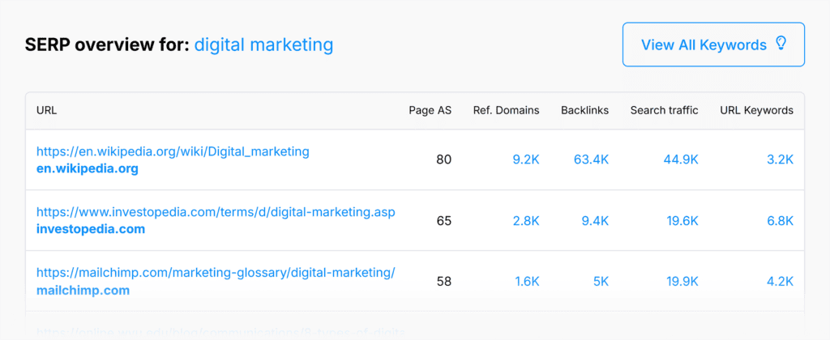The image size is (830, 340).
Task: Sort by the Page AS column header
Action: click(x=430, y=110)
